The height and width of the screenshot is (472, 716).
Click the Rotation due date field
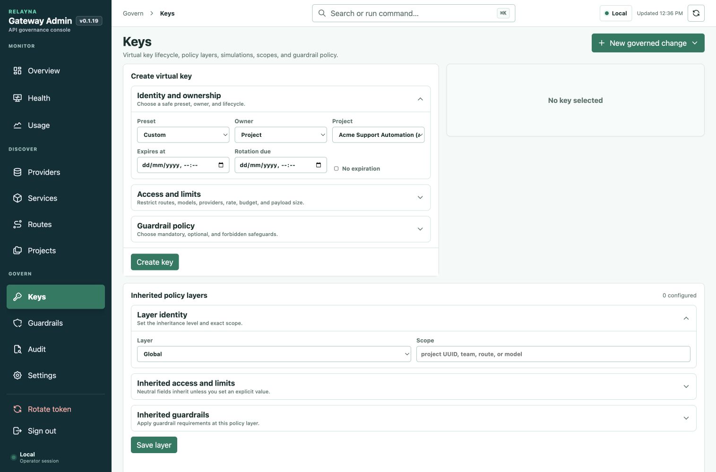pos(281,165)
